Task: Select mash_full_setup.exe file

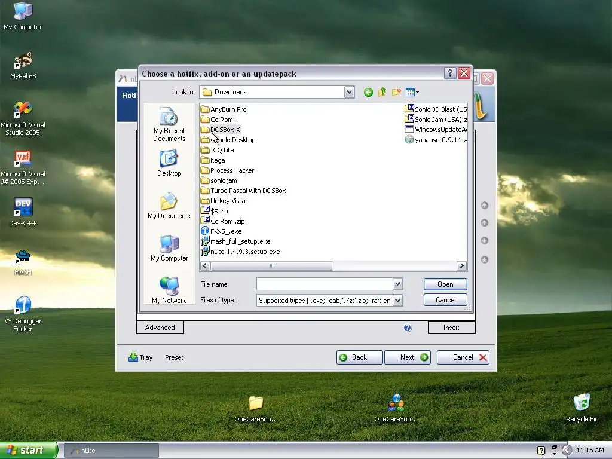Action: click(235, 241)
